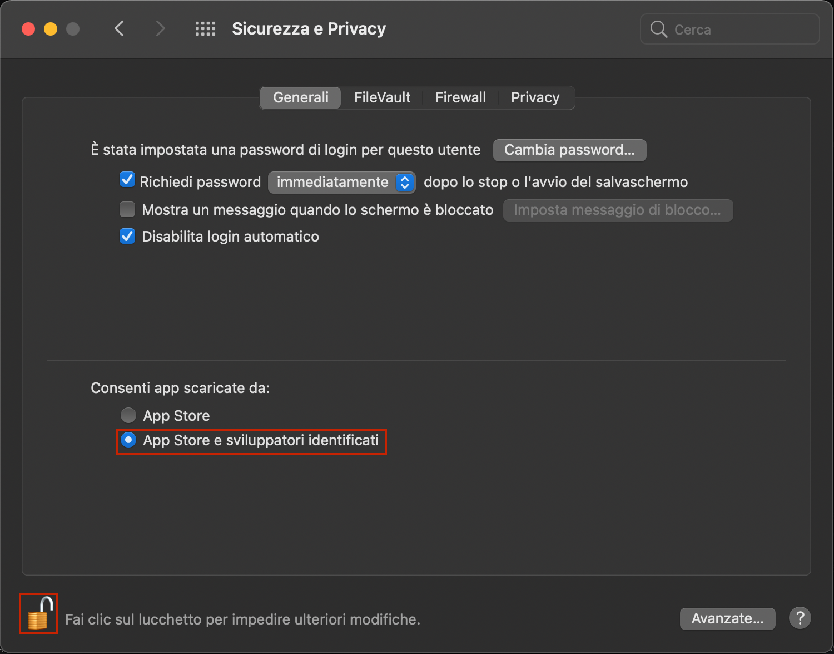The width and height of the screenshot is (834, 654).
Task: Switch to the FileVault tab
Action: [x=382, y=97]
